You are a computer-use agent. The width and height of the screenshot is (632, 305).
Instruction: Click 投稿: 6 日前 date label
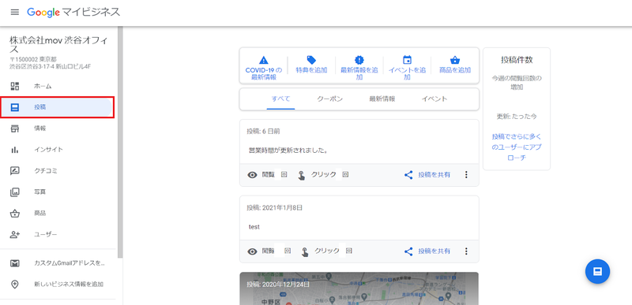[x=263, y=132]
